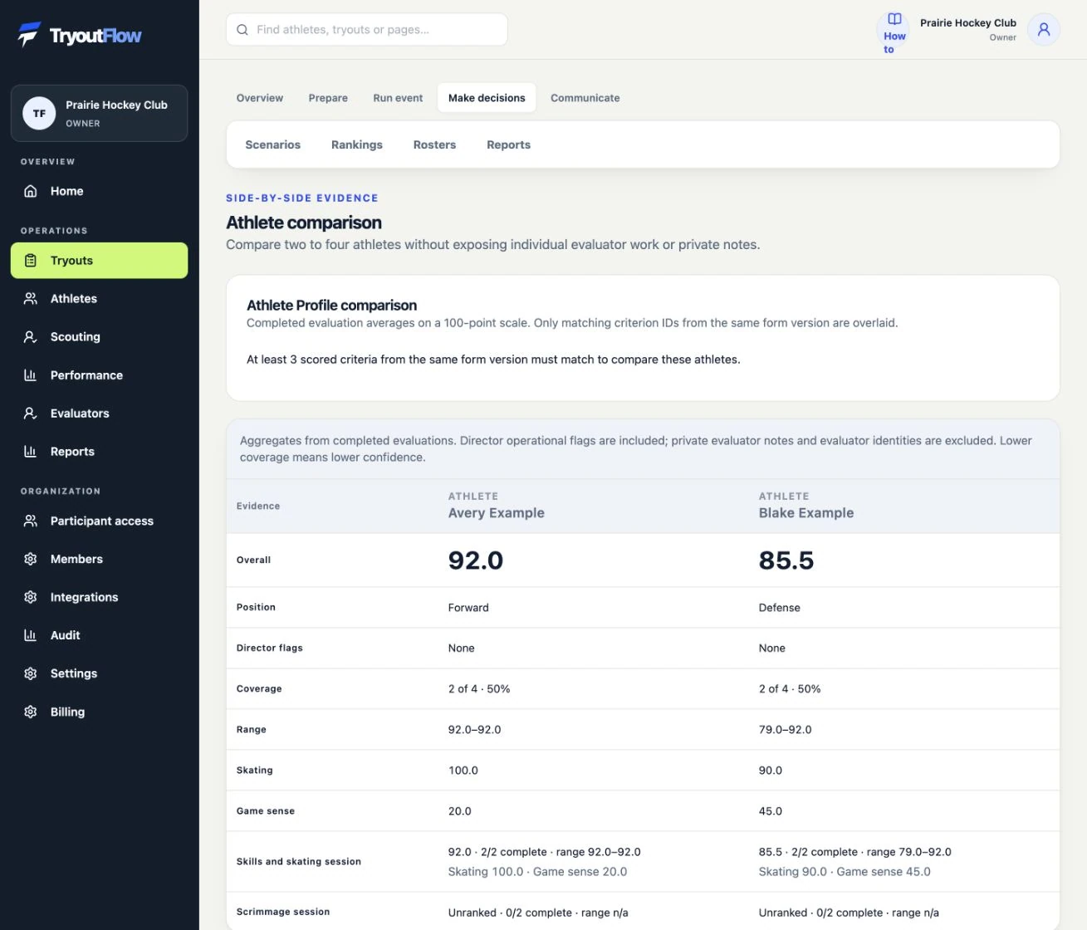Click Avery's Skating value 100.0
The height and width of the screenshot is (930, 1087).
(463, 771)
